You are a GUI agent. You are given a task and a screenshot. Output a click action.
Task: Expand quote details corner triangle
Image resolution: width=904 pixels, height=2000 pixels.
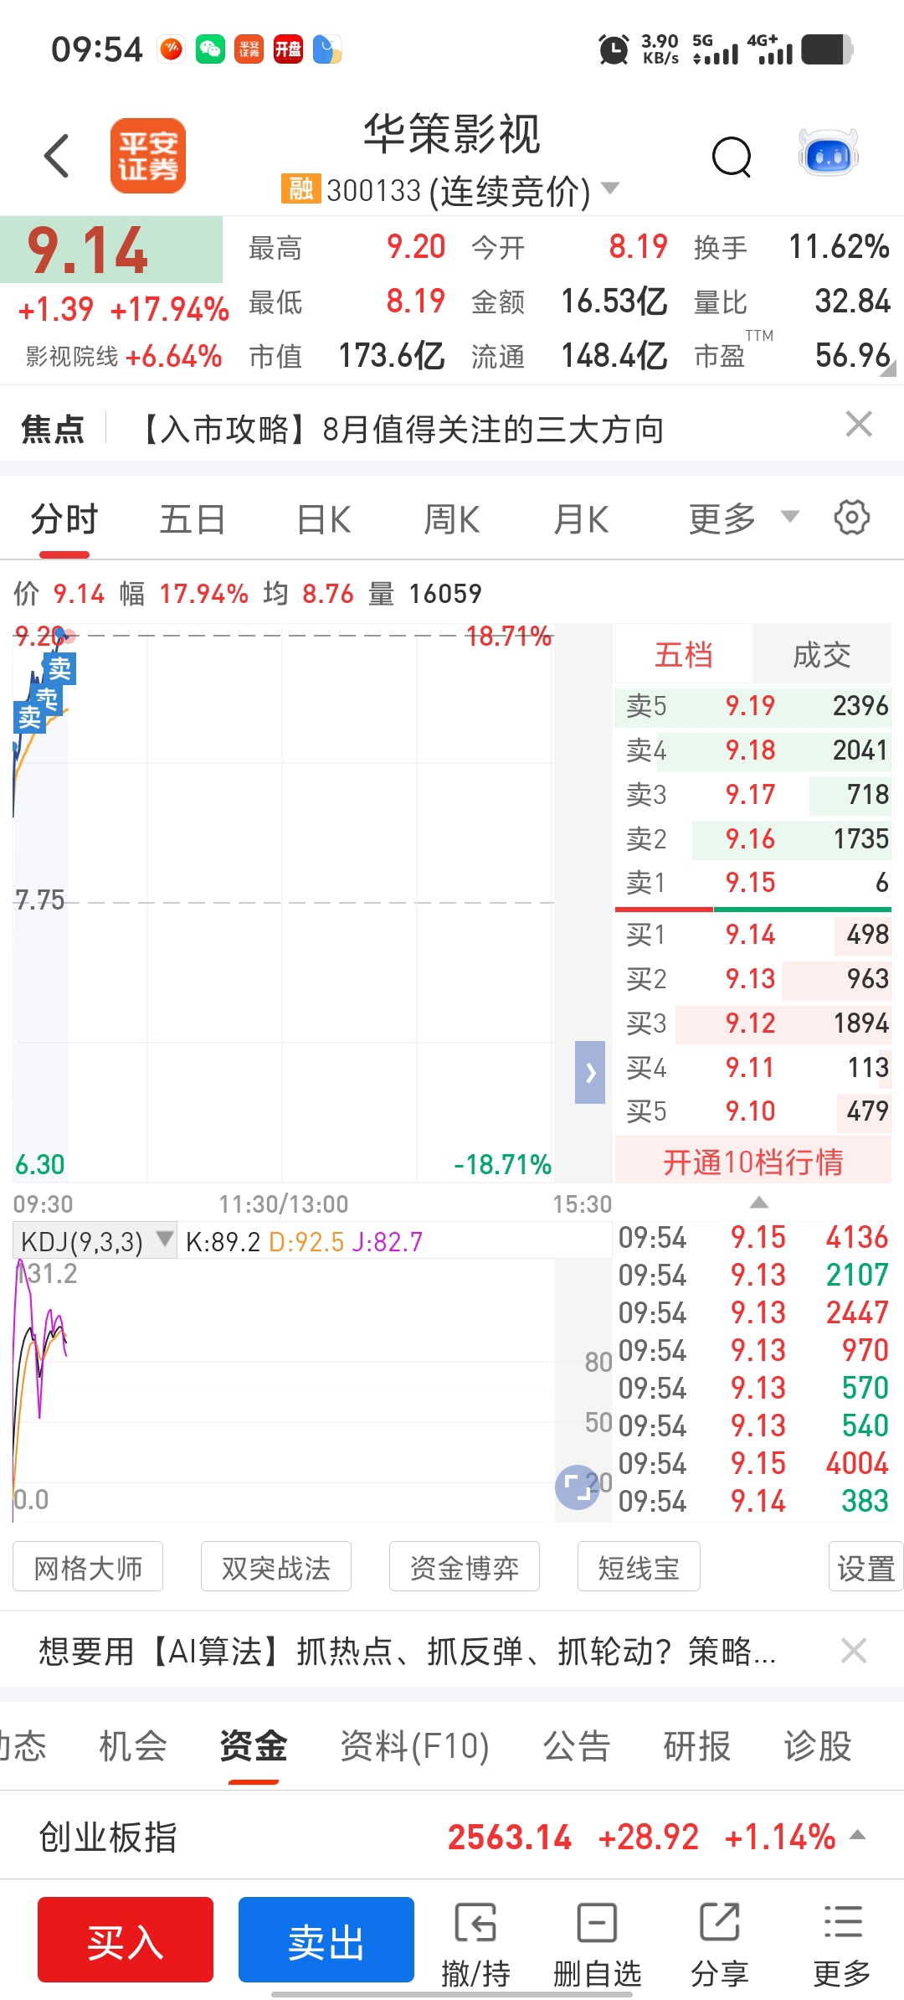click(x=887, y=368)
